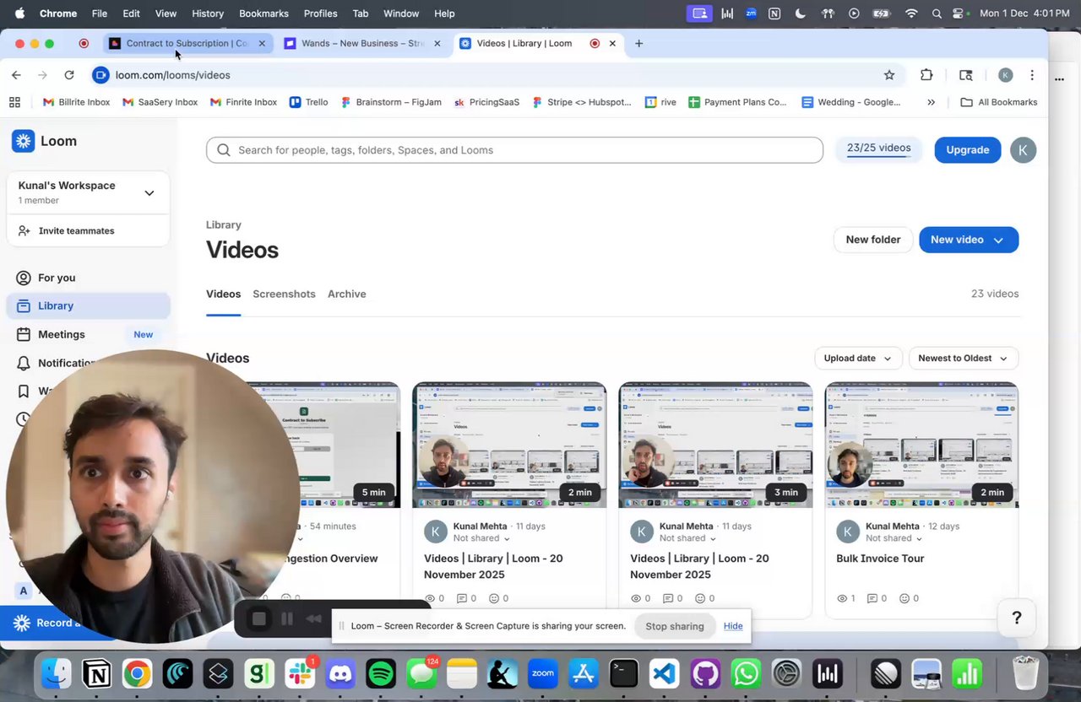Image resolution: width=1081 pixels, height=702 pixels.
Task: Open All Bookmarks folder
Action: point(999,102)
